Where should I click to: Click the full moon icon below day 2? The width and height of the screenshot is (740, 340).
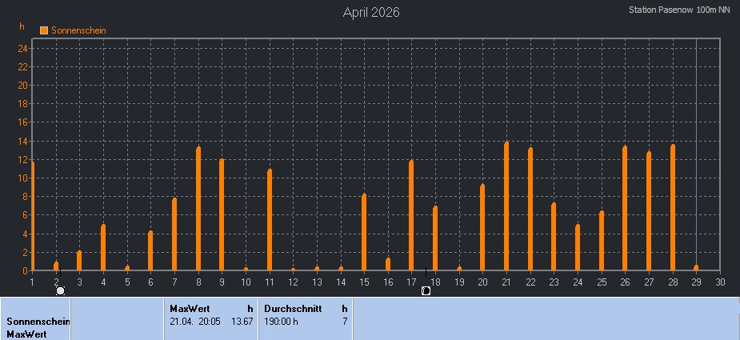[x=60, y=291]
